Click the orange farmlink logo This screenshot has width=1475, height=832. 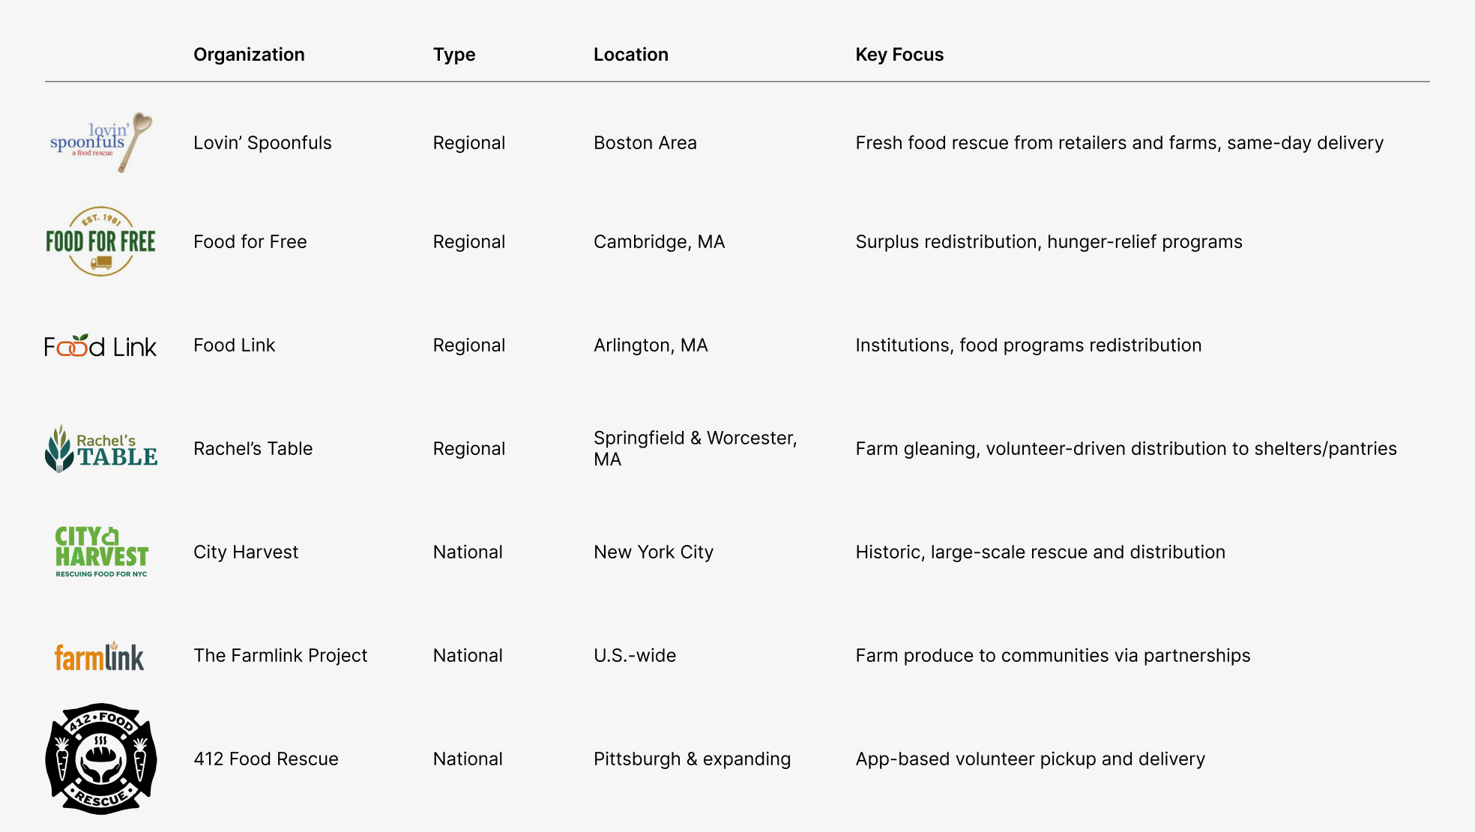[100, 657]
